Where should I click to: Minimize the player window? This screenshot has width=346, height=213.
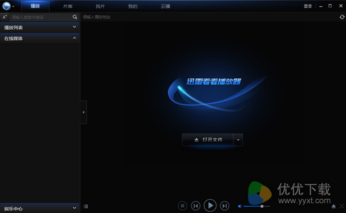pos(321,6)
